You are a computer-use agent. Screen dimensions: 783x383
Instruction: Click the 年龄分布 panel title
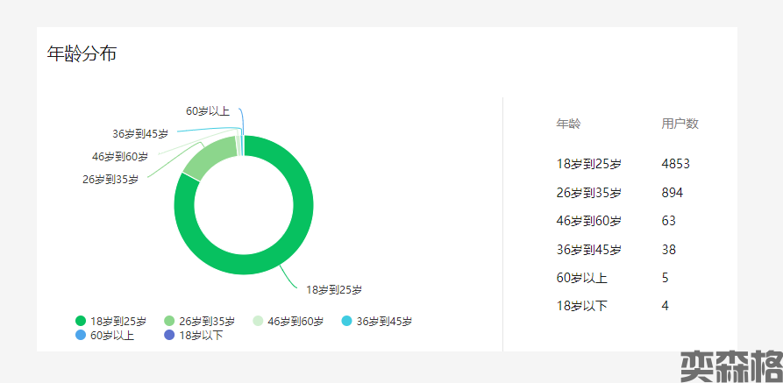point(82,53)
